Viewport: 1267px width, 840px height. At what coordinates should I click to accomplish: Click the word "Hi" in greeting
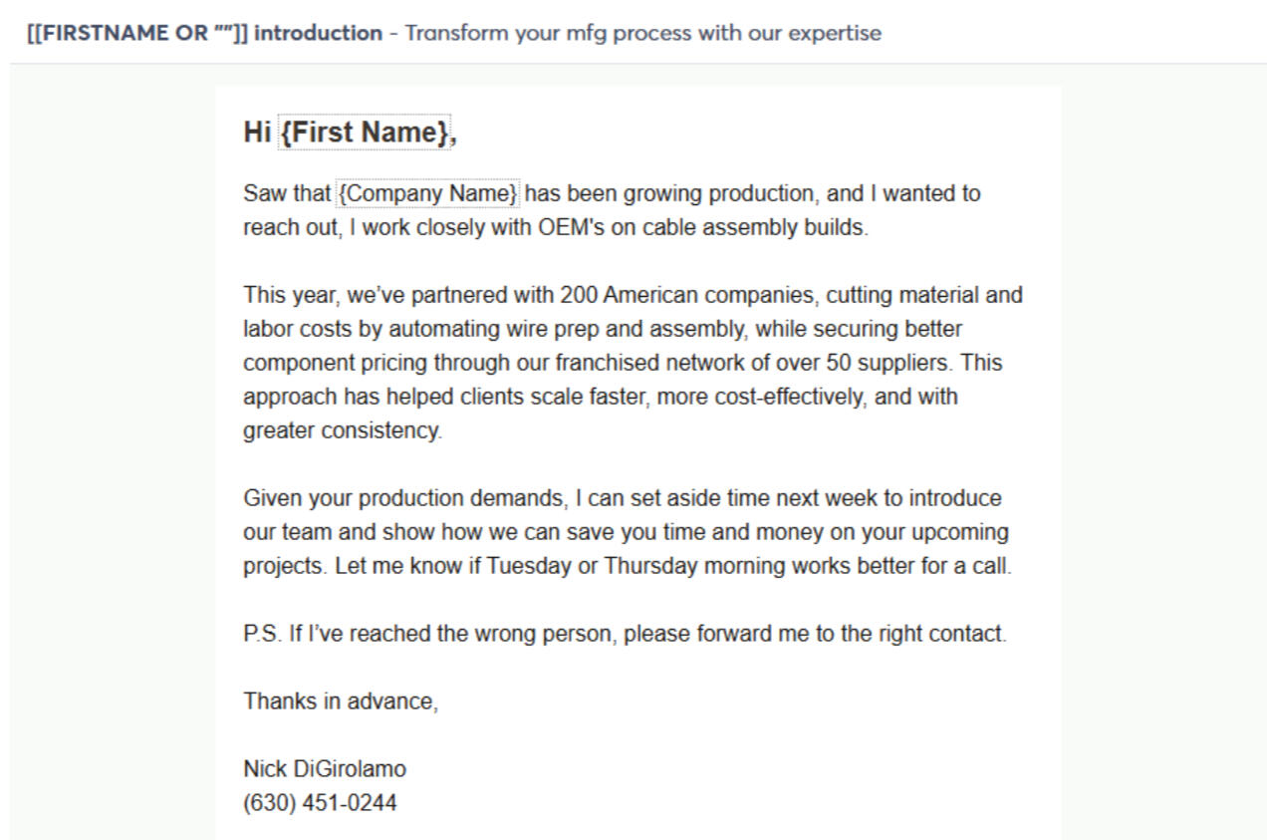pyautogui.click(x=257, y=133)
